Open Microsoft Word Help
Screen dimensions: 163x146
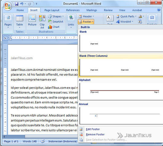coord(159,10)
